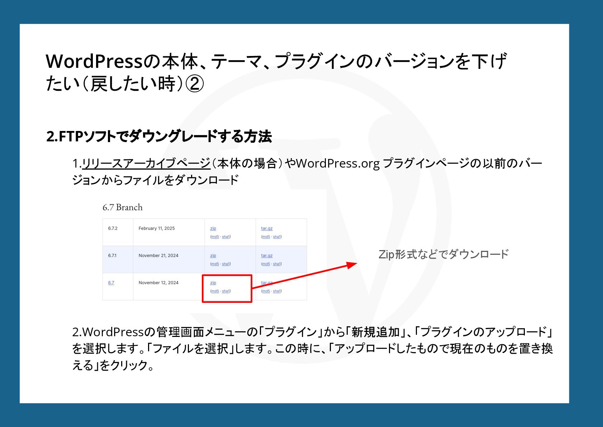Open sha1 under zip in the 6.7.1 row
The image size is (603, 427).
click(225, 264)
